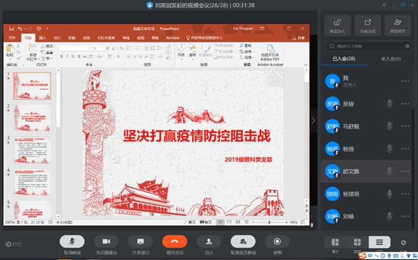The height and width of the screenshot is (260, 418).
Task: Click the unmute microphone button (取消静音)
Action: coord(72,241)
